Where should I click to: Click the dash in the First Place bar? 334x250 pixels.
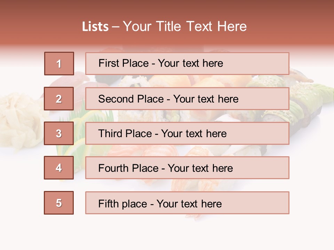pyautogui.click(x=153, y=64)
